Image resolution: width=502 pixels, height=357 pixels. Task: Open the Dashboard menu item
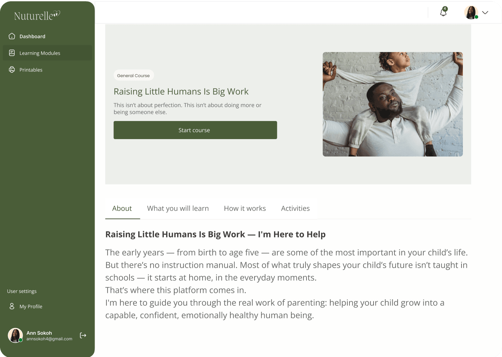(x=32, y=36)
